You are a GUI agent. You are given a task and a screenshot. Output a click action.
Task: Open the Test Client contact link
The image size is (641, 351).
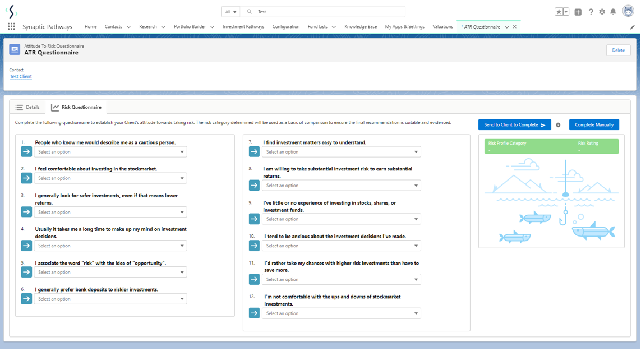[21, 77]
